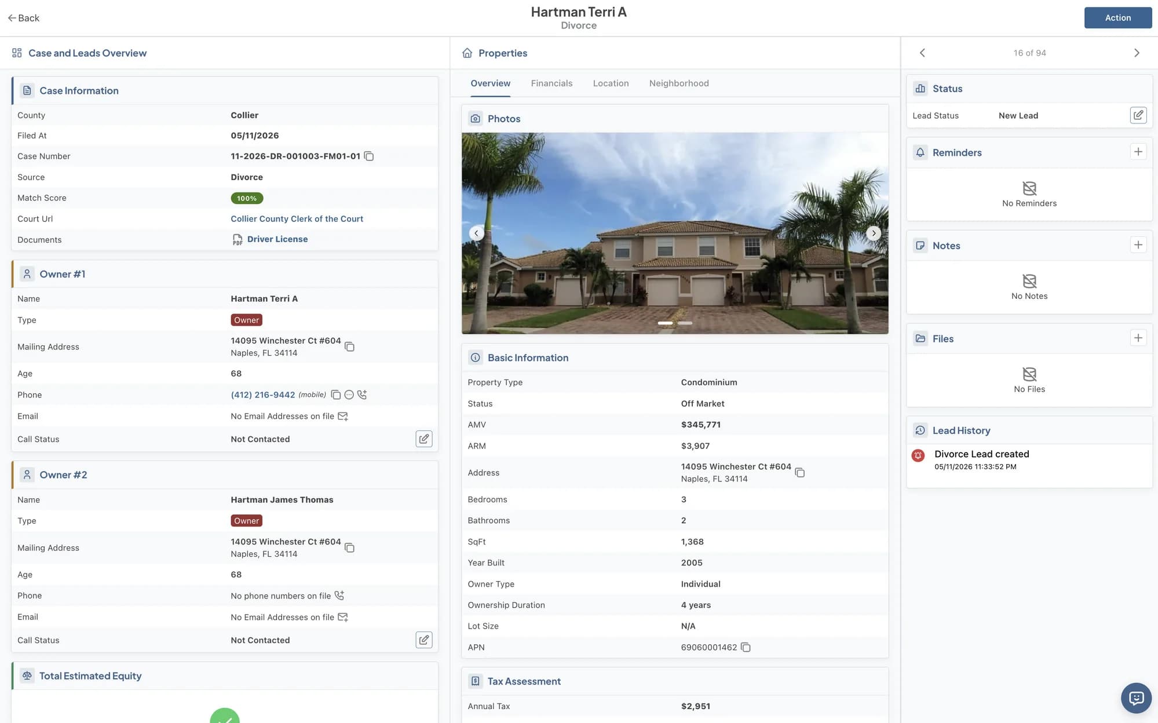This screenshot has height=723, width=1158.
Task: Copy the case number
Action: 369,156
